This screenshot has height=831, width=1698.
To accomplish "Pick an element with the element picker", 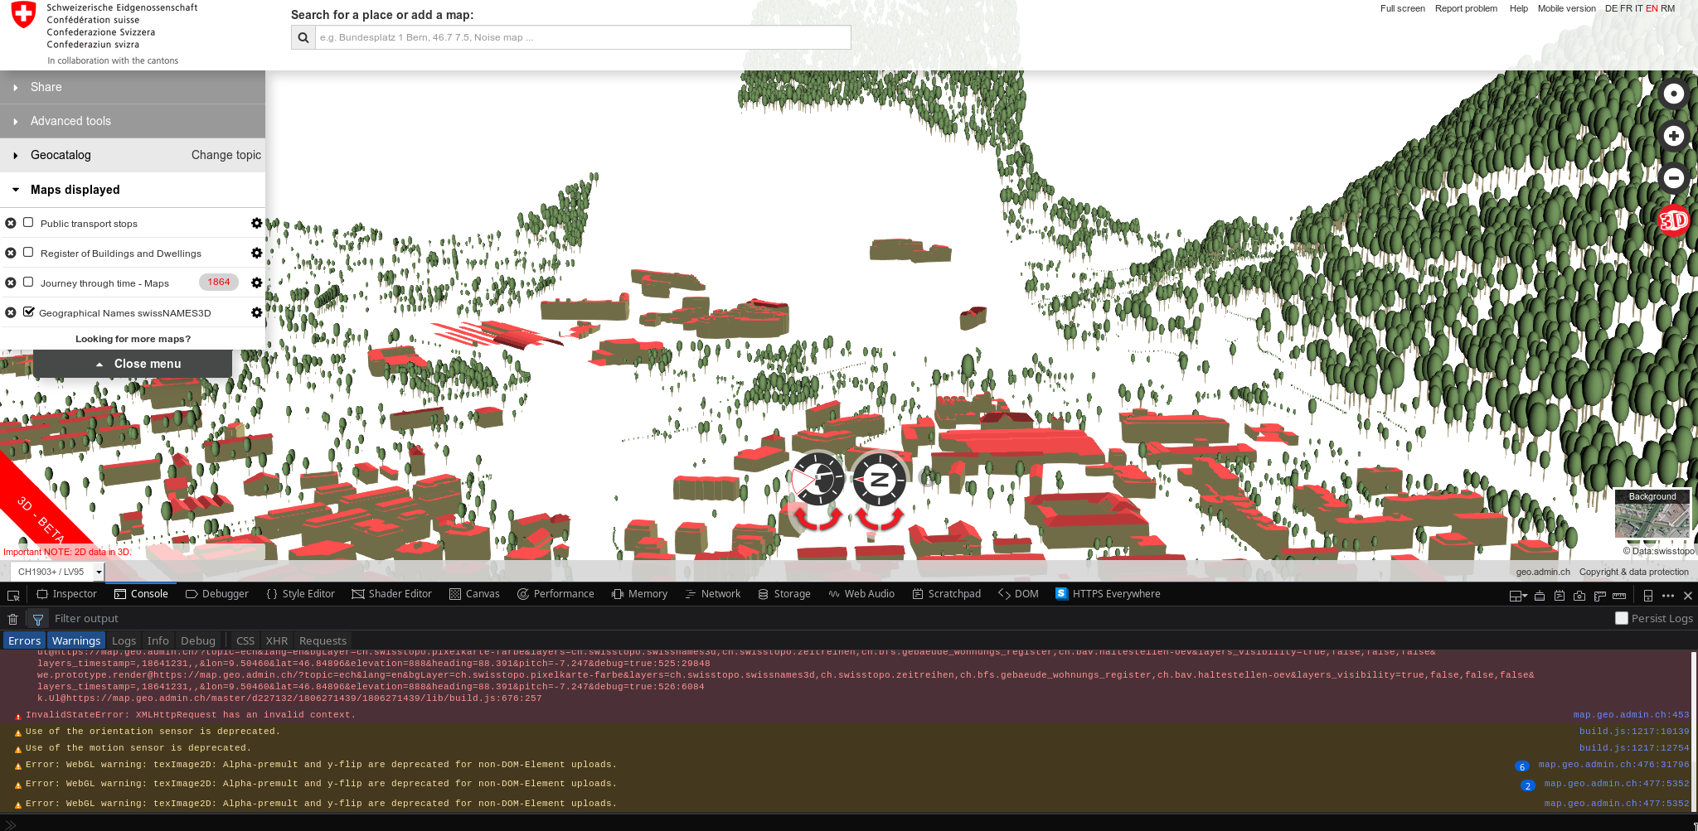I will click(x=13, y=596).
